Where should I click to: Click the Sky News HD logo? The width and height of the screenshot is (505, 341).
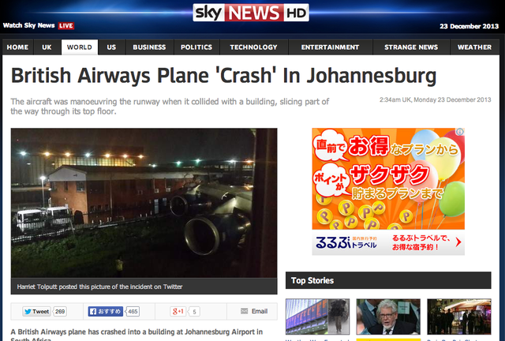coord(251,13)
